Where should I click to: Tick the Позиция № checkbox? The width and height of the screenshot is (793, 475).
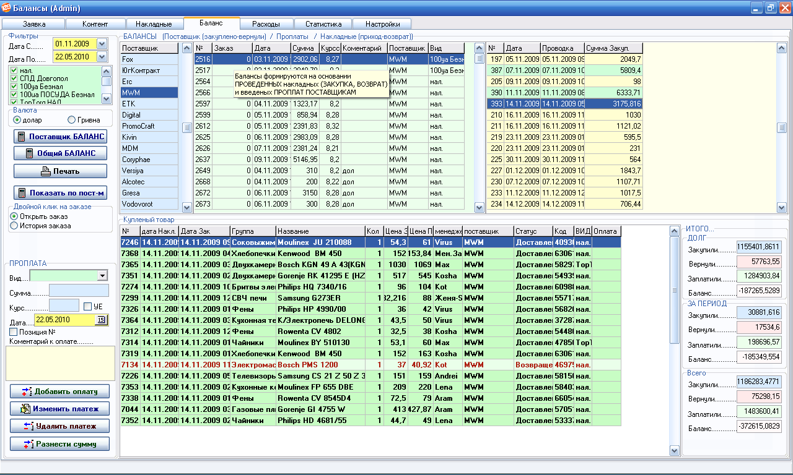pos(14,332)
